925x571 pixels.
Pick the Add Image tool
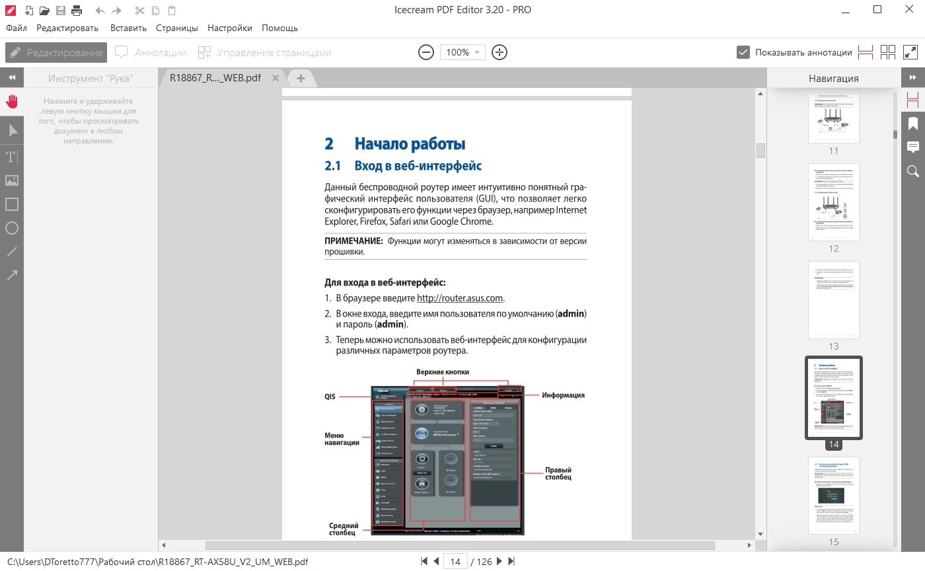[12, 180]
